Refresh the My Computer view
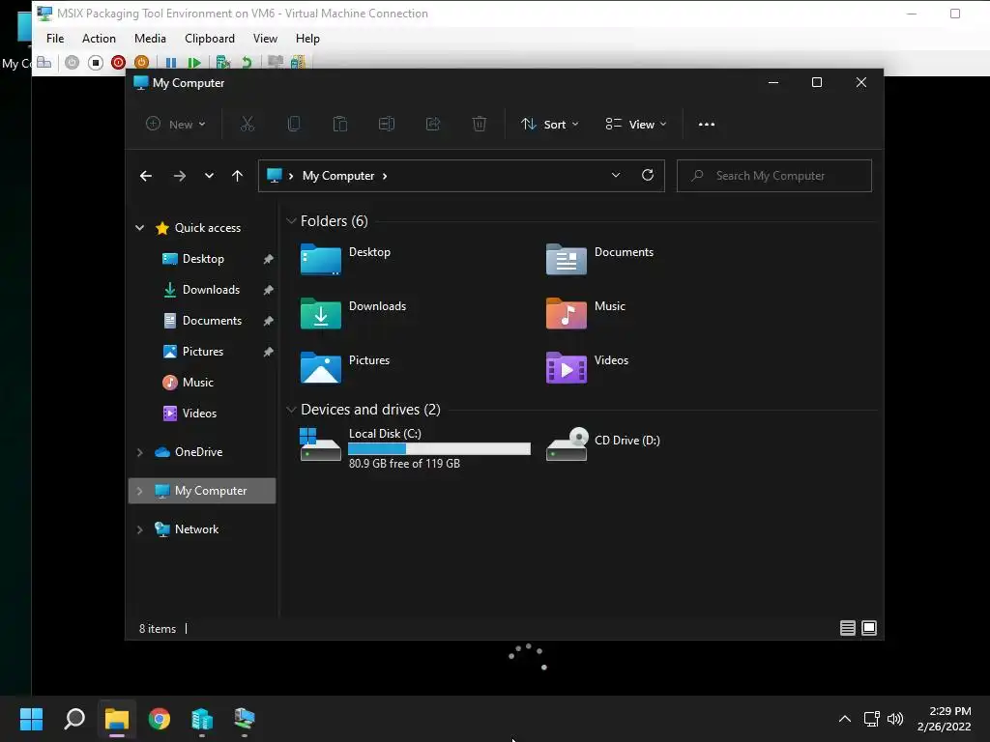This screenshot has width=990, height=742. point(648,176)
